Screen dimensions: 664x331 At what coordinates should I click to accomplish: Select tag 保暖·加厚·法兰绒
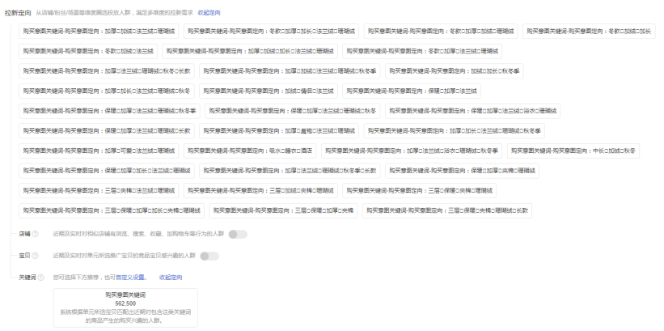412,91
